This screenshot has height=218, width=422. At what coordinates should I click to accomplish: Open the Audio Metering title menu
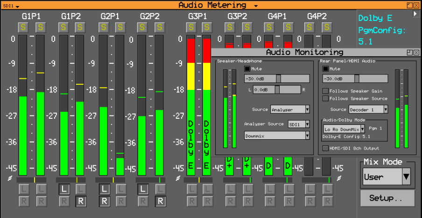256,6
